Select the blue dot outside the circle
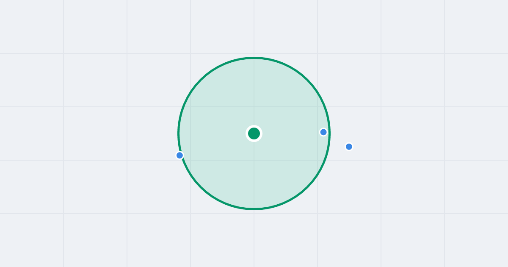 pos(349,147)
